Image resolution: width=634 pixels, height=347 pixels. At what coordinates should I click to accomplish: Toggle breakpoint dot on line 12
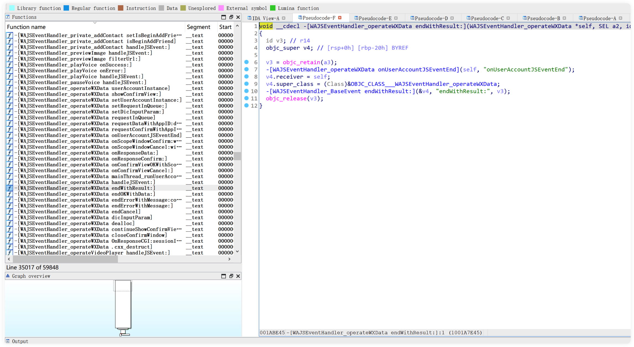coord(247,105)
